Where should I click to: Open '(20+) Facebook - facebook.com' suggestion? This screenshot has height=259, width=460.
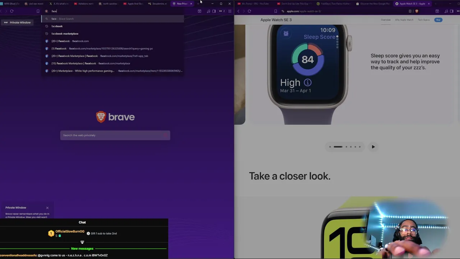[112, 41]
